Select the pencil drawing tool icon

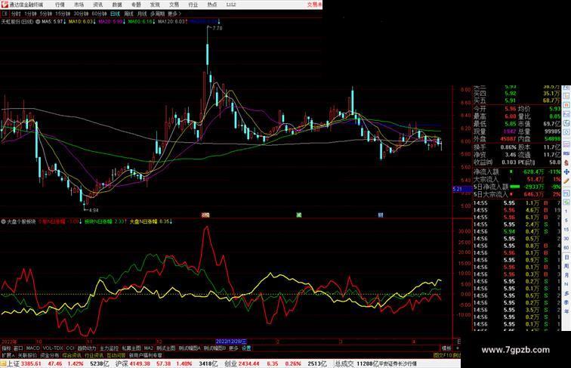click(566, 180)
